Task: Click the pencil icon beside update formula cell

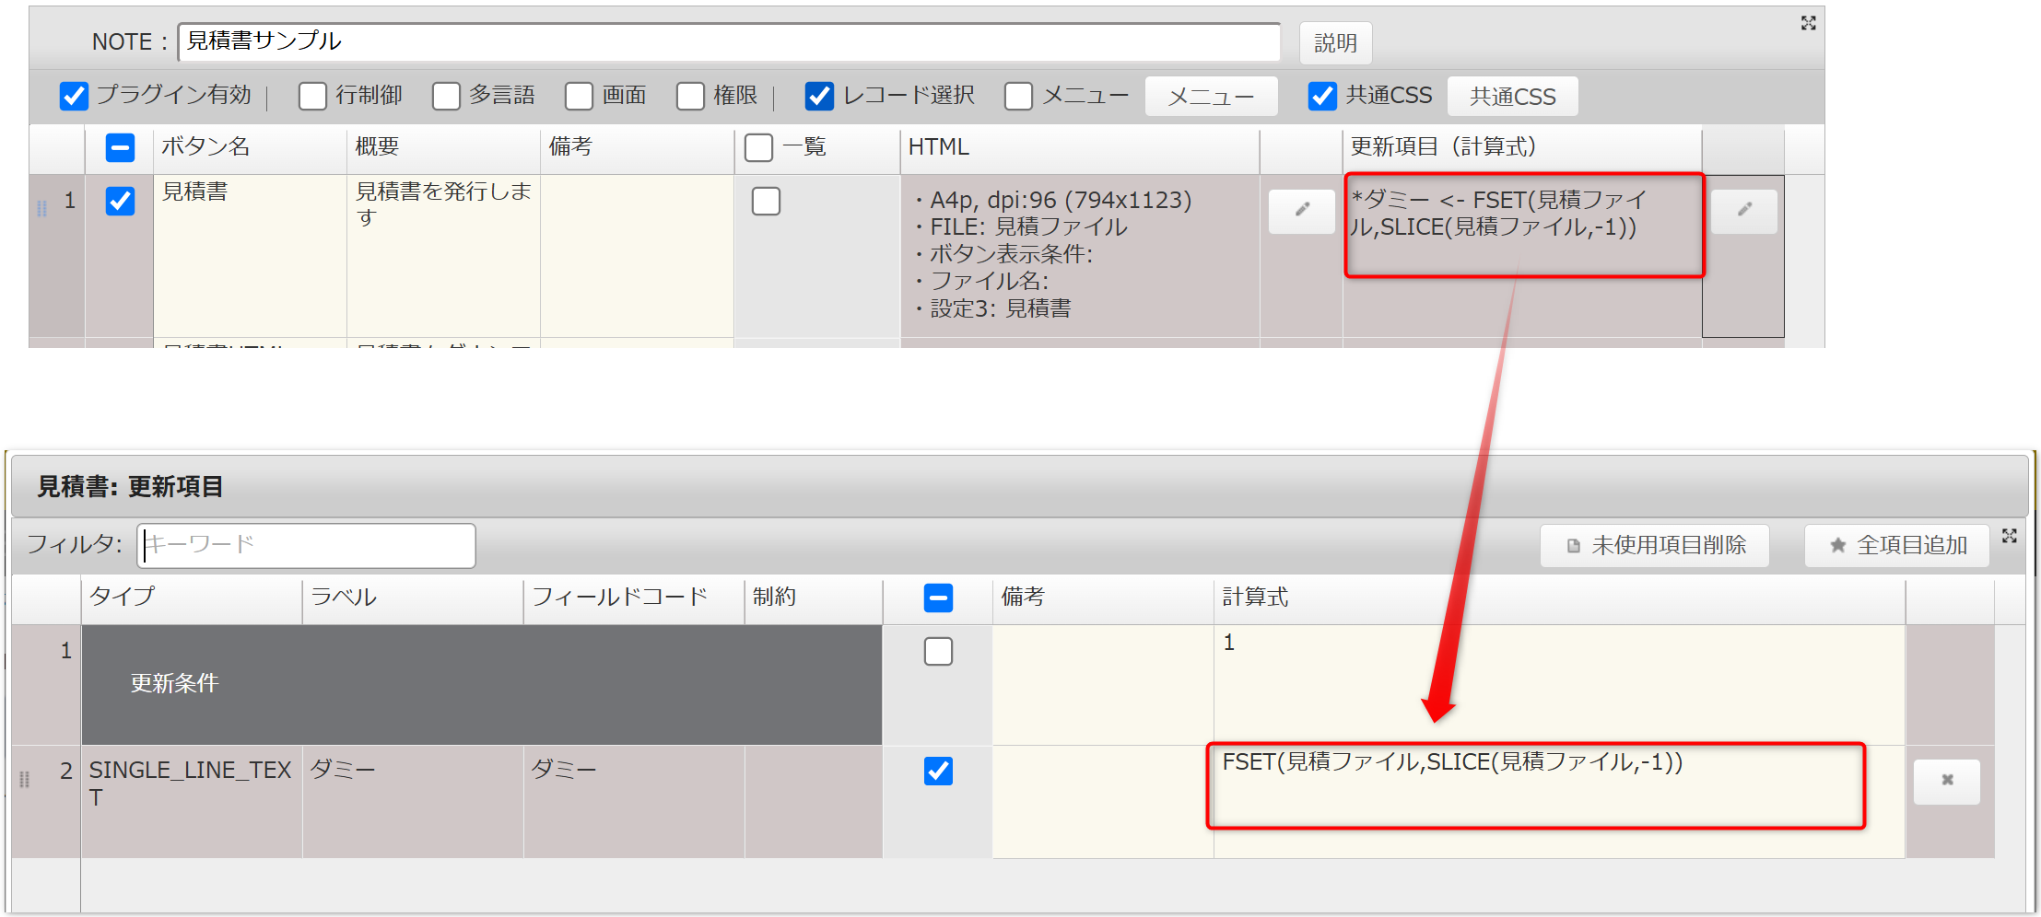Action: 1743,211
